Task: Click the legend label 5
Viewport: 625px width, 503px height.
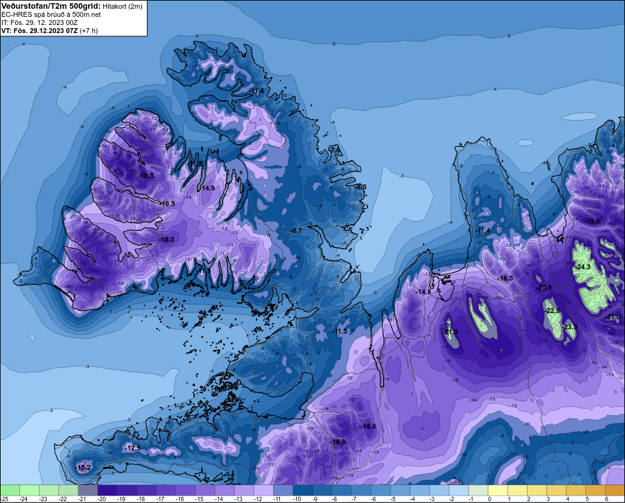Action: point(587,499)
